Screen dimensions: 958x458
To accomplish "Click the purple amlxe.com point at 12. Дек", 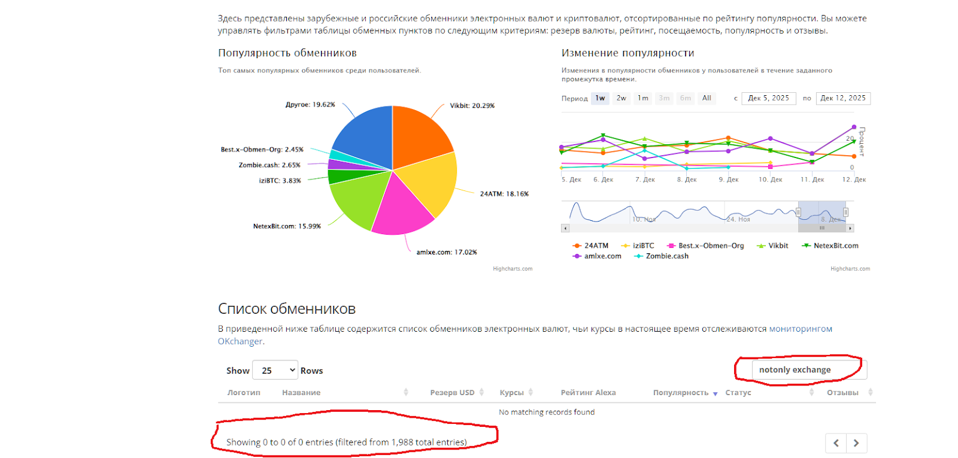I will [854, 127].
